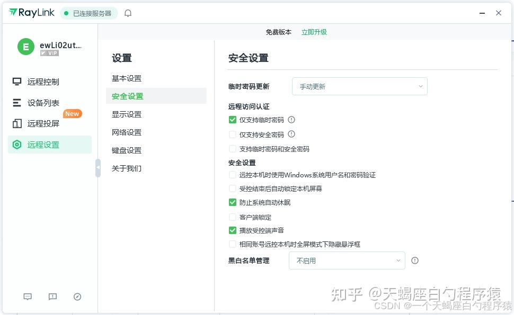Enable 全屏模式下隐藏悬浮框 checkbox
This screenshot has width=514, height=315.
(x=233, y=244)
